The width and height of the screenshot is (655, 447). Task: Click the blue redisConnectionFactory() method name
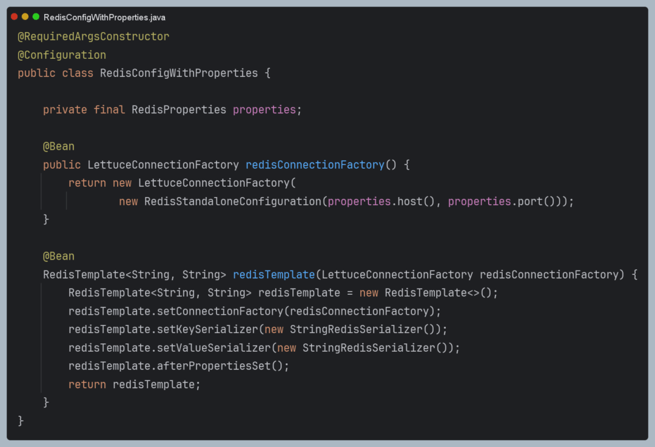315,165
